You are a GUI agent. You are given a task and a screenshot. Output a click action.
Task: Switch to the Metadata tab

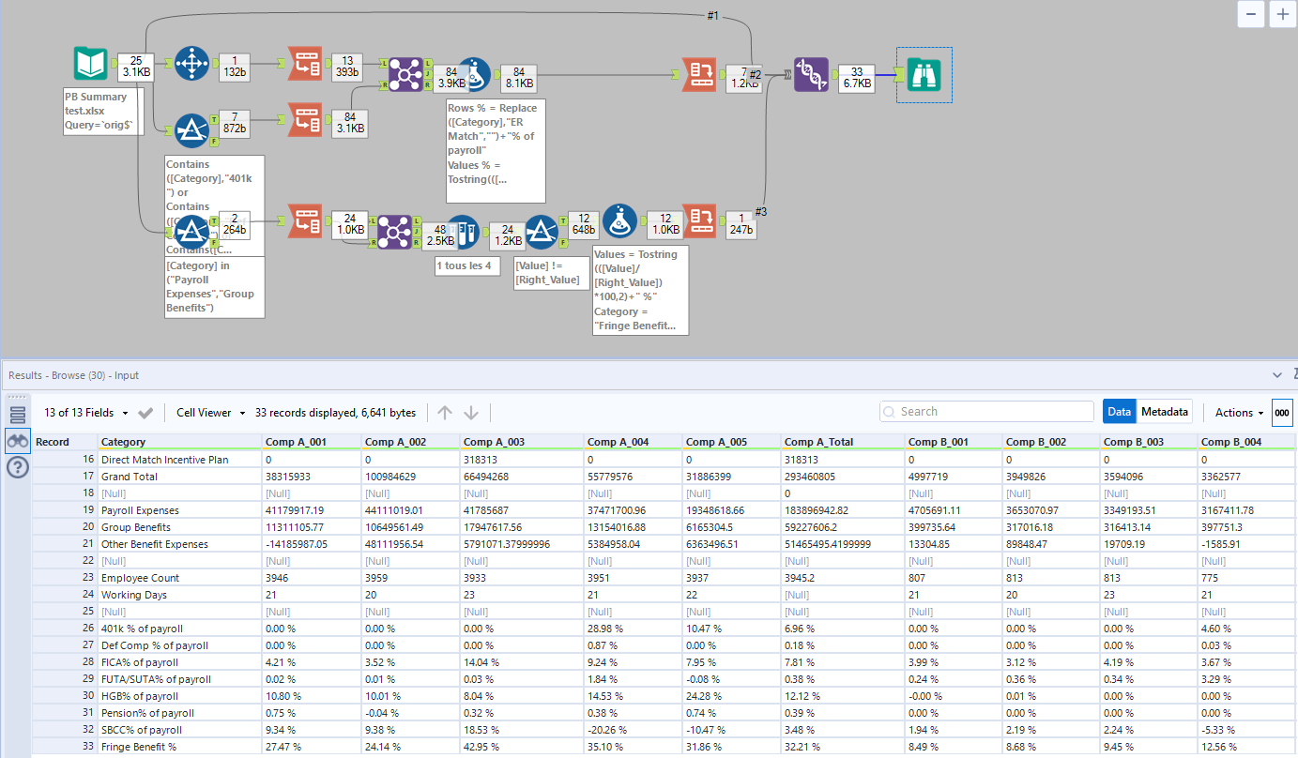(x=1165, y=411)
